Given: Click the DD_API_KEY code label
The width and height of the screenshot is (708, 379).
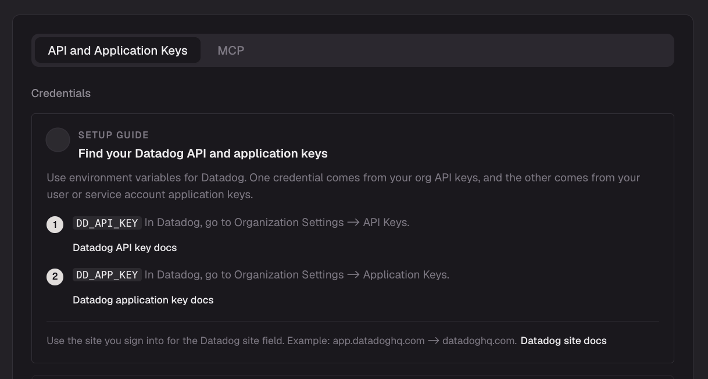Looking at the screenshot, I should (x=107, y=223).
